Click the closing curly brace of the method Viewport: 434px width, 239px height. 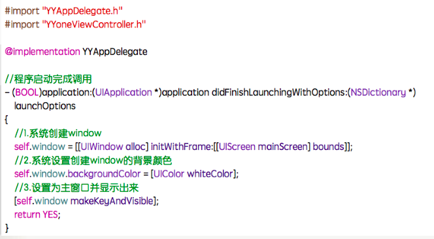click(x=7, y=228)
